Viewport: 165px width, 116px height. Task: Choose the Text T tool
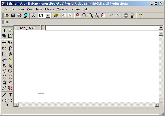point(10,95)
